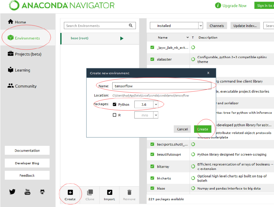Click the Description column header
Screen dimensions: 274x207
pyautogui.click(x=208, y=37)
